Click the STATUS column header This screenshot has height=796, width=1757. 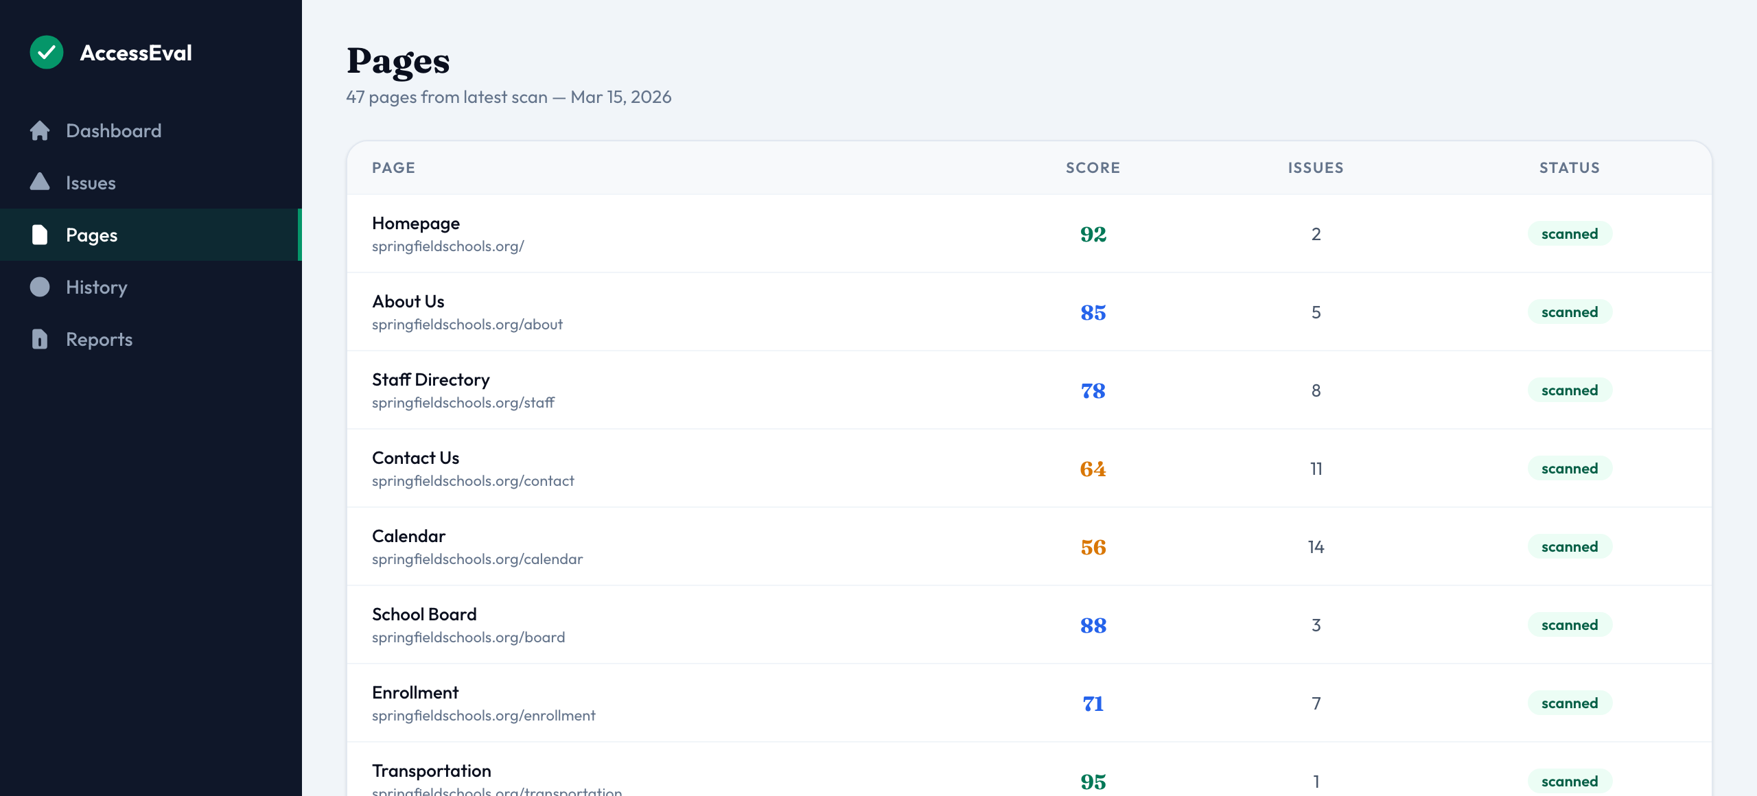pos(1569,167)
